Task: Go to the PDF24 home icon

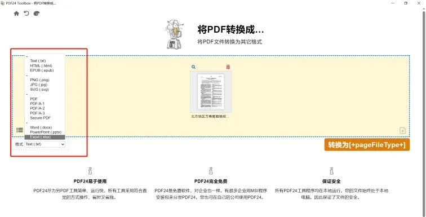Action: tap(16, 14)
